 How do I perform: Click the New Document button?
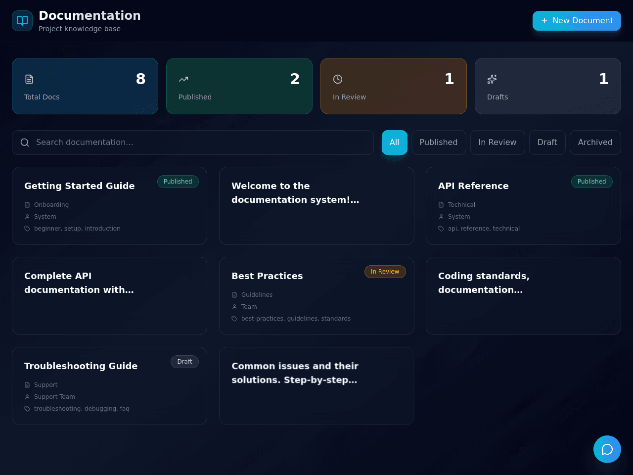pos(577,21)
